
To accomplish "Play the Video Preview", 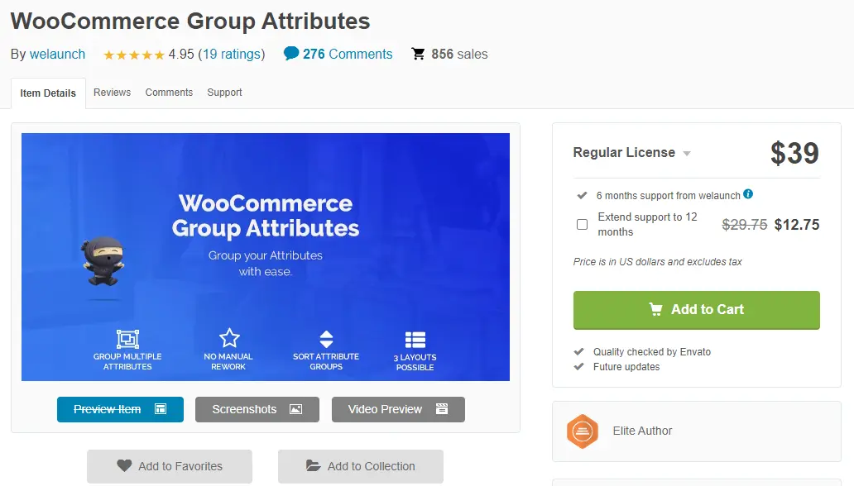I will tap(398, 409).
